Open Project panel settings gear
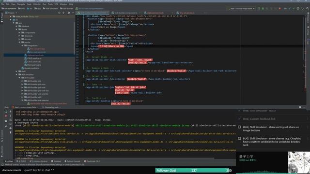Screen dimensions: 310x174 coord(69,13)
